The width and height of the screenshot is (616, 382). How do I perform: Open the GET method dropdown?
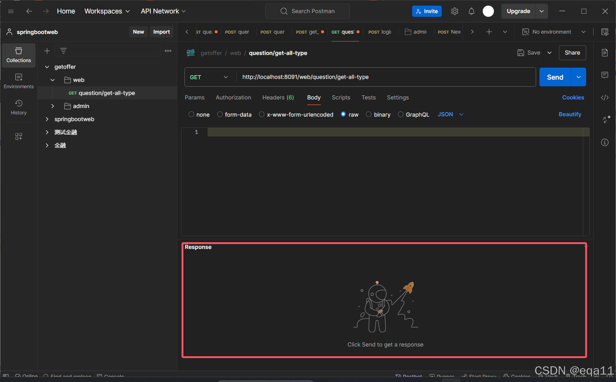(209, 77)
